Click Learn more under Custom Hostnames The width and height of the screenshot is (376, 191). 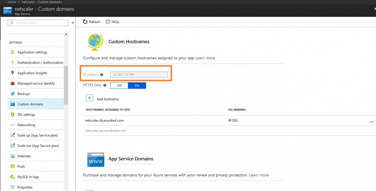pos(205,58)
